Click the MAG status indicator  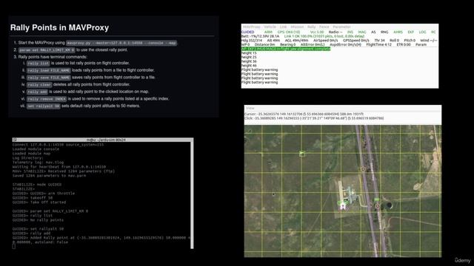[x=362, y=32]
